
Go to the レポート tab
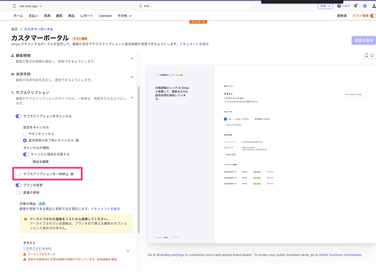pyautogui.click(x=87, y=16)
